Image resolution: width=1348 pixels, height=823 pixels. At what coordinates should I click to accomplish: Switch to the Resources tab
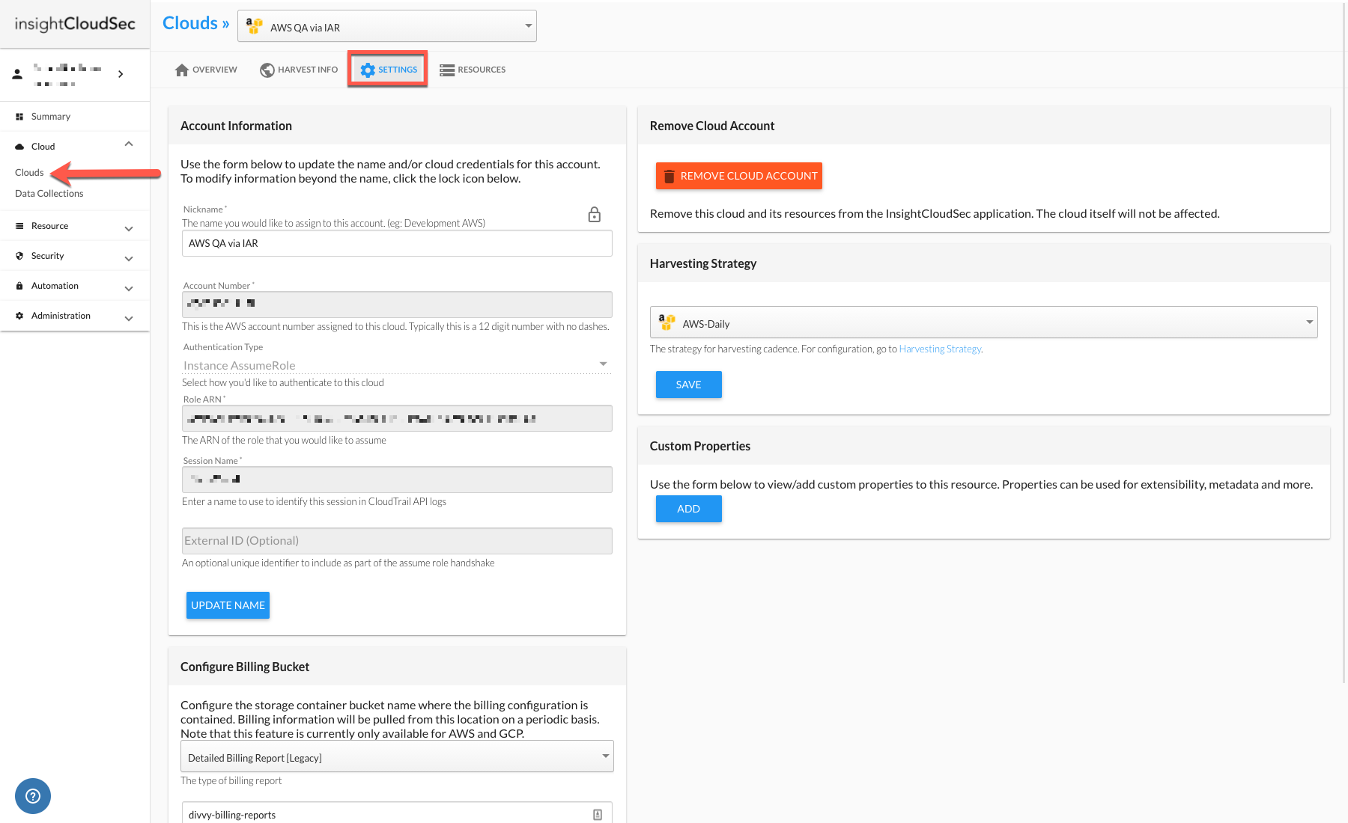[x=473, y=70]
